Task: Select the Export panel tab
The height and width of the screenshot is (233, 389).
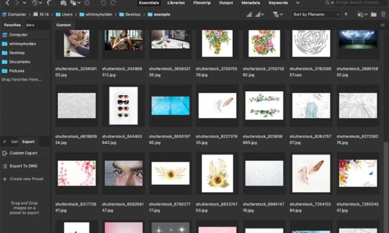Action: click(28, 142)
